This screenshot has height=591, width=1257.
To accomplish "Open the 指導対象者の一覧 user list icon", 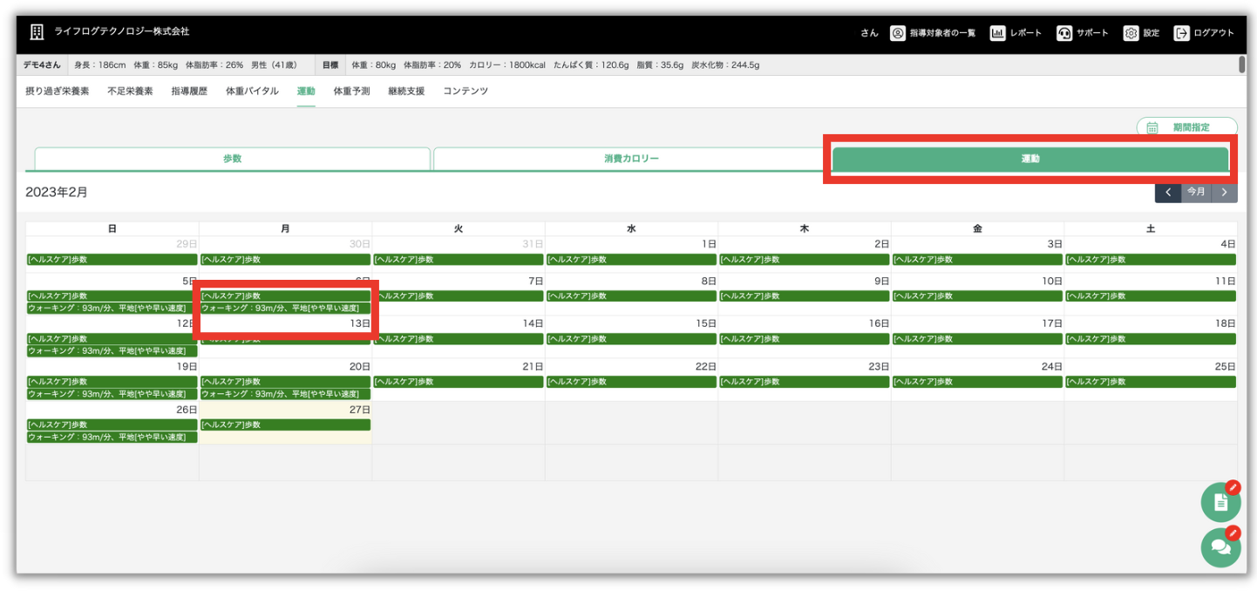I will click(x=897, y=33).
